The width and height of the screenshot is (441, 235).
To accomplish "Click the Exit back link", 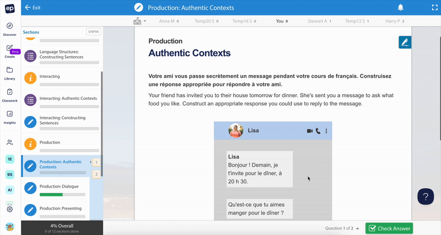I will coord(33,8).
